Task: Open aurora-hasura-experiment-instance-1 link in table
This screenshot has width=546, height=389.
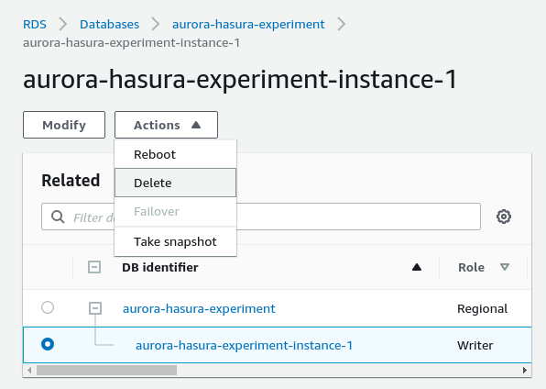Action: pos(244,345)
